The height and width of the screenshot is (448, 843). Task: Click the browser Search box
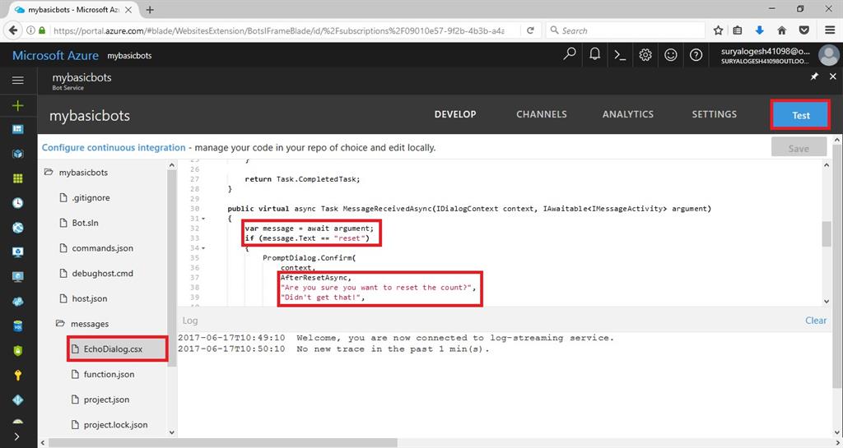[626, 30]
